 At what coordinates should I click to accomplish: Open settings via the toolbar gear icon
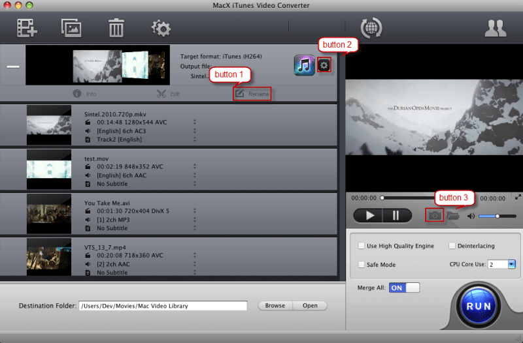coord(161,28)
